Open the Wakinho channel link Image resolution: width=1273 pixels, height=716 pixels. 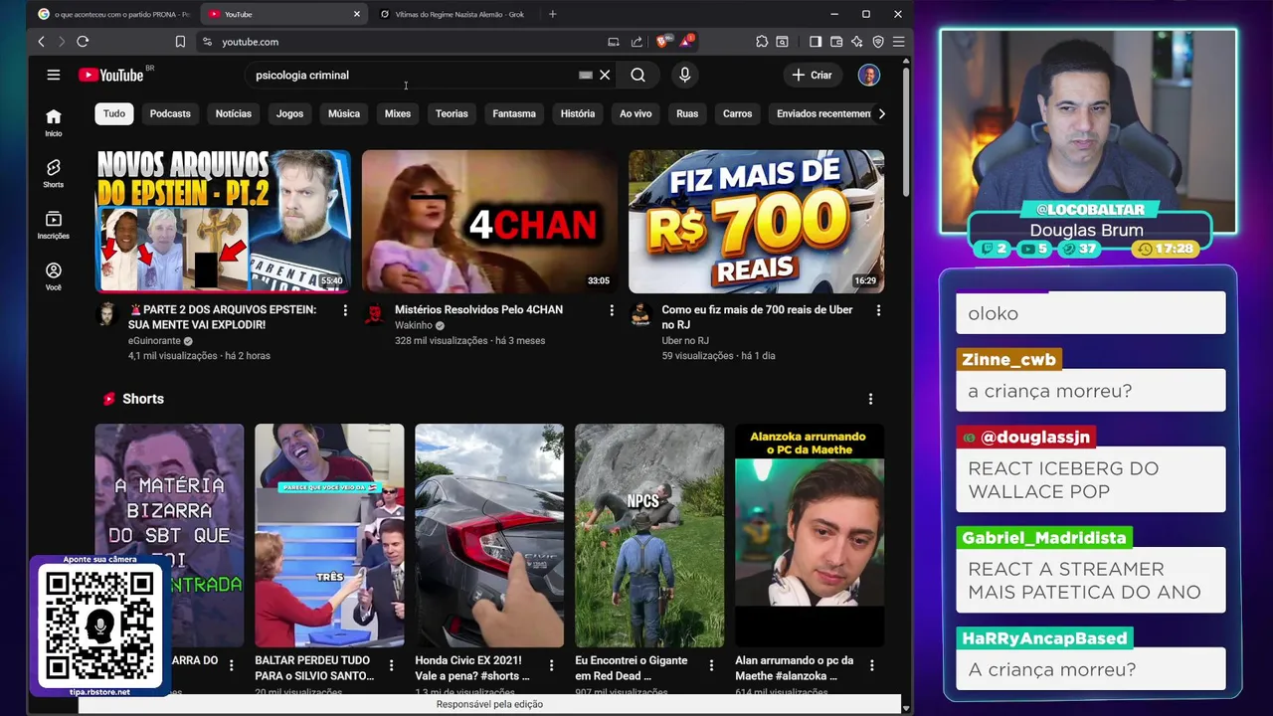pos(414,325)
